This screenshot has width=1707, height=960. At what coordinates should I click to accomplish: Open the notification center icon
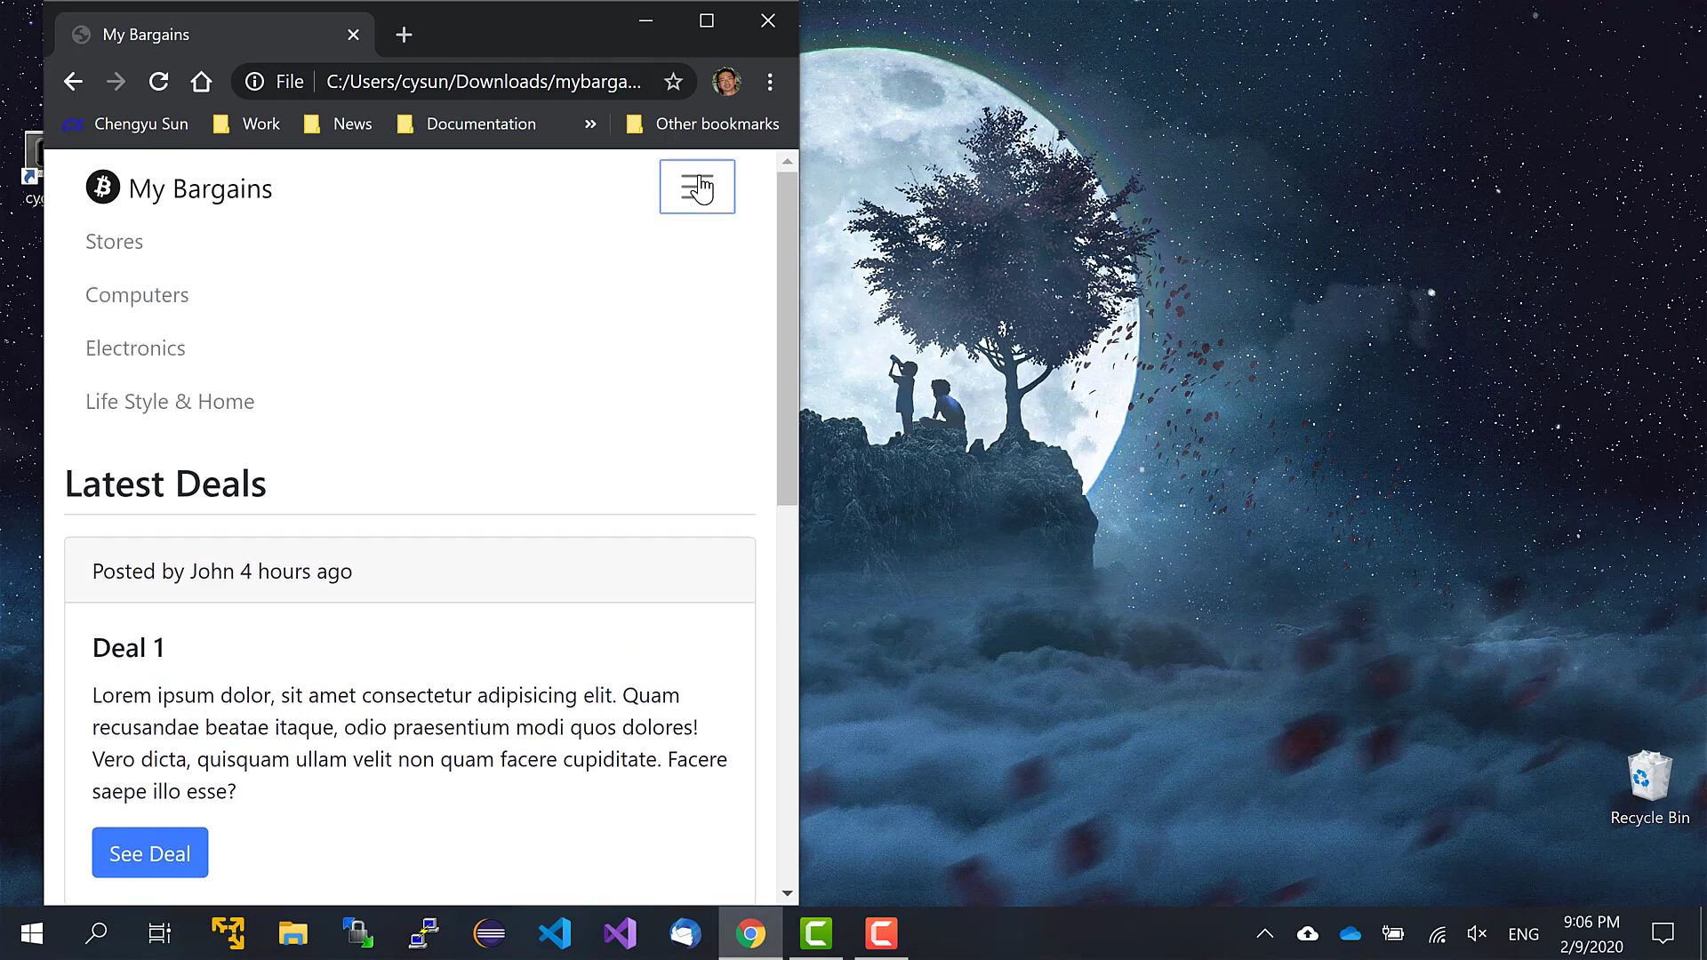point(1663,933)
